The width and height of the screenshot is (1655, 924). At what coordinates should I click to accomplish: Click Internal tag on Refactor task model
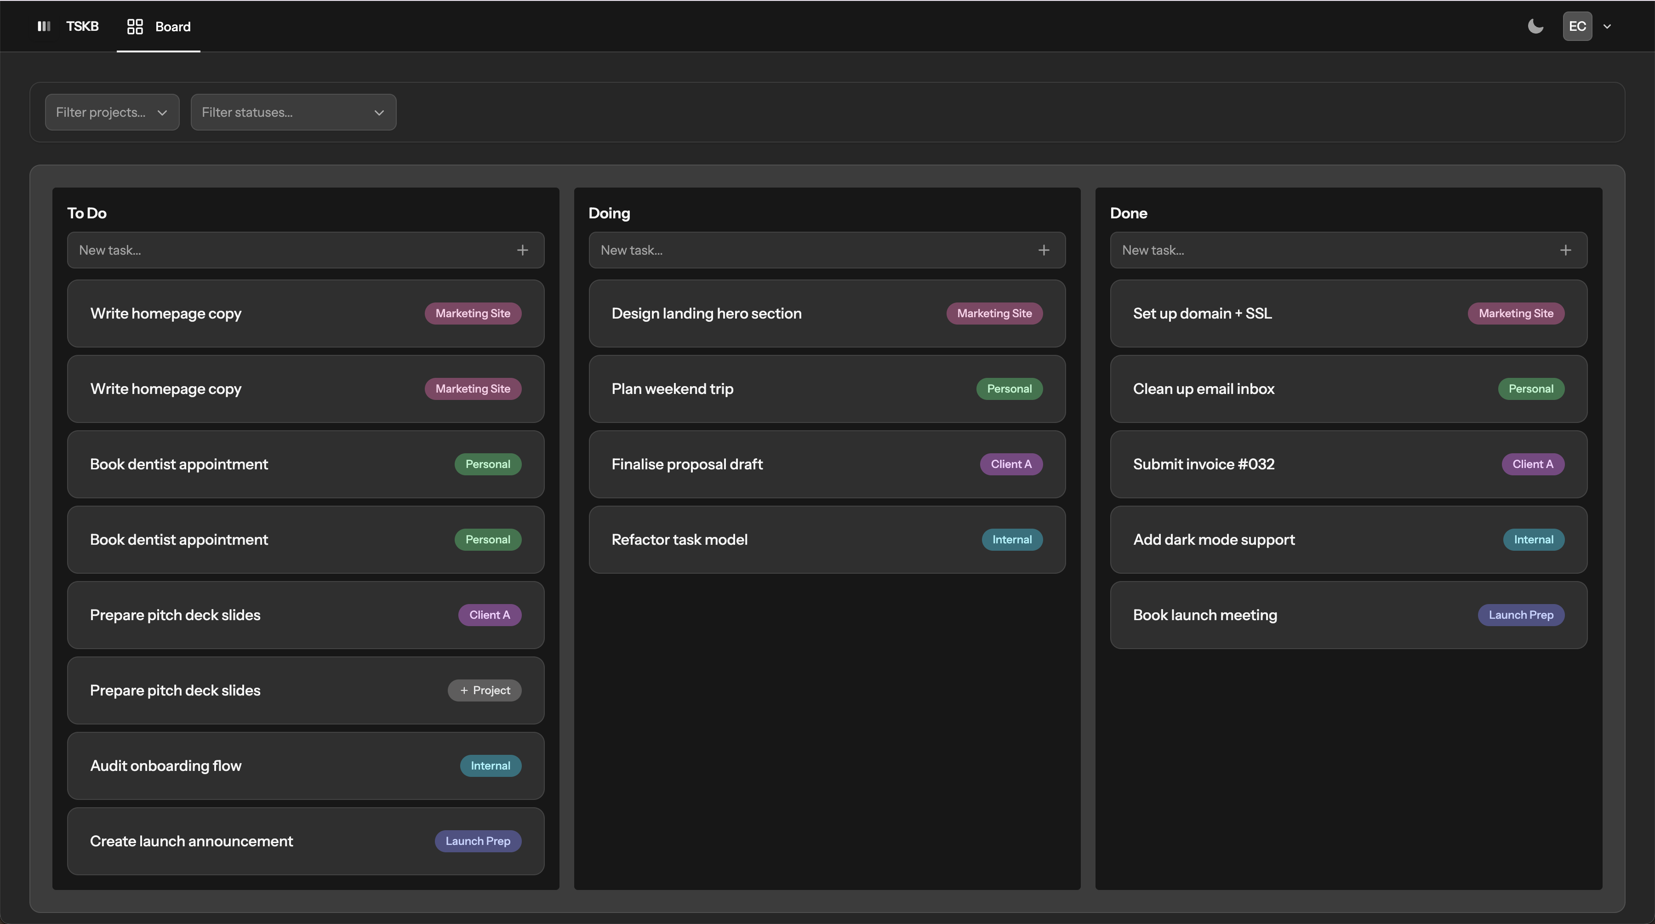pos(1012,540)
